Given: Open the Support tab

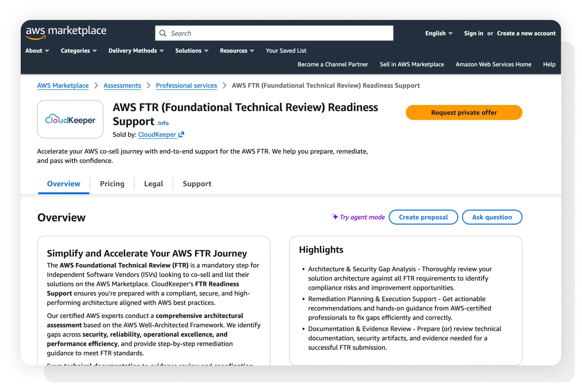Looking at the screenshot, I should [197, 184].
